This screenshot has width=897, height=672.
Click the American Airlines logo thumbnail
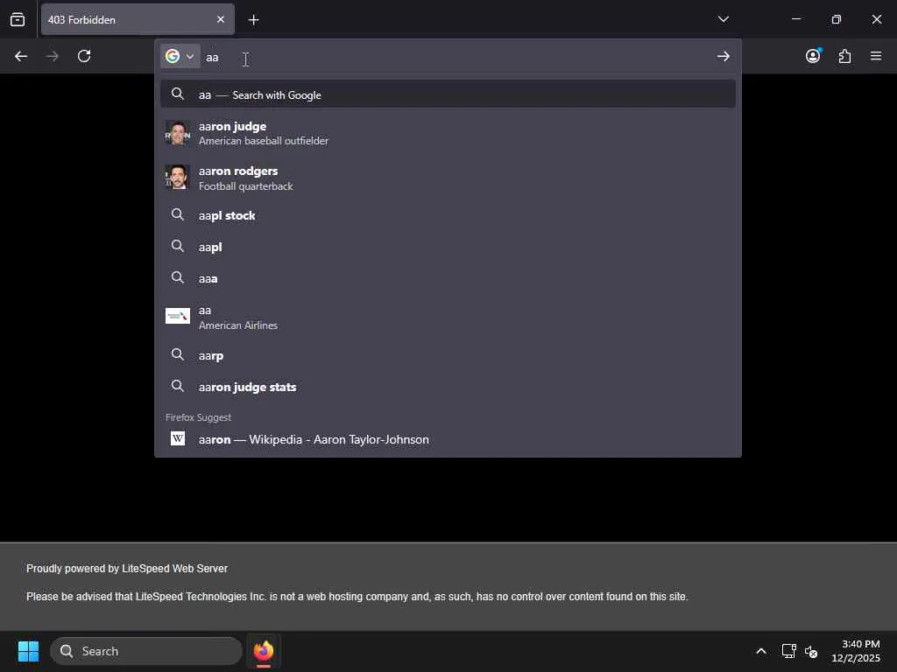pyautogui.click(x=177, y=316)
